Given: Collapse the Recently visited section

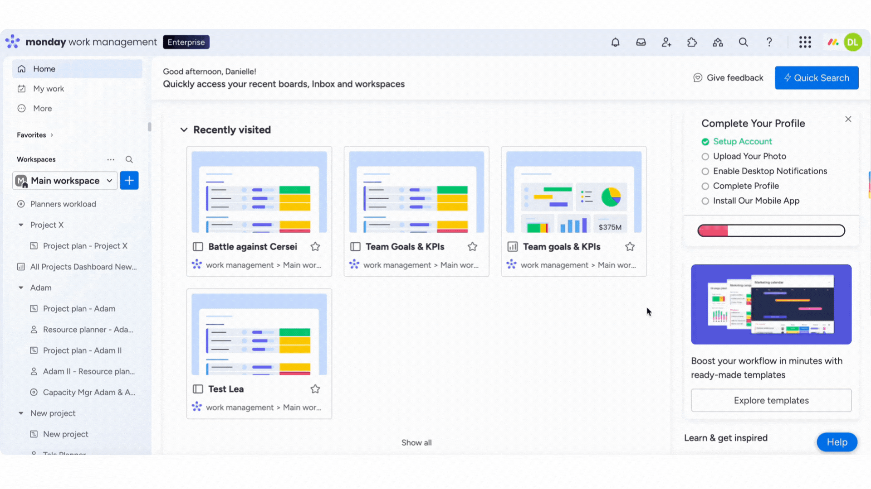Looking at the screenshot, I should (184, 130).
